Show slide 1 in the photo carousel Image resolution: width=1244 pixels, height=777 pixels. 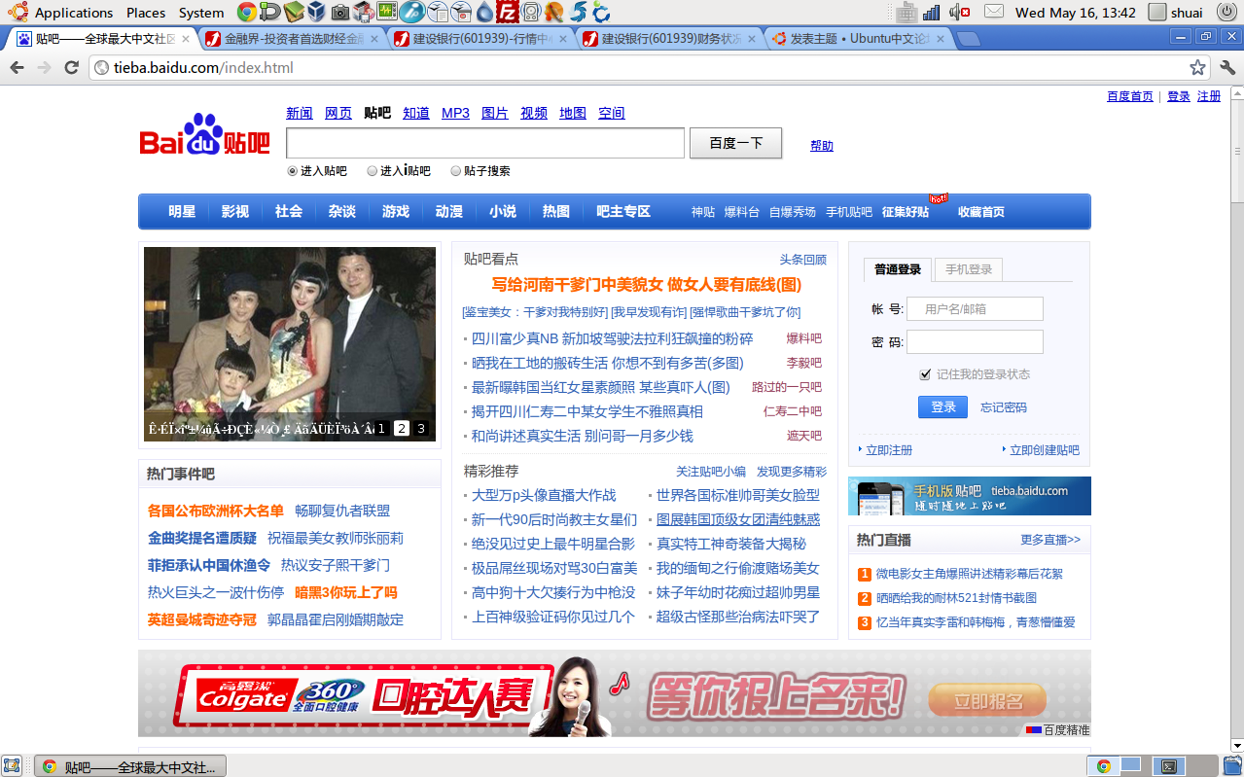coord(382,428)
